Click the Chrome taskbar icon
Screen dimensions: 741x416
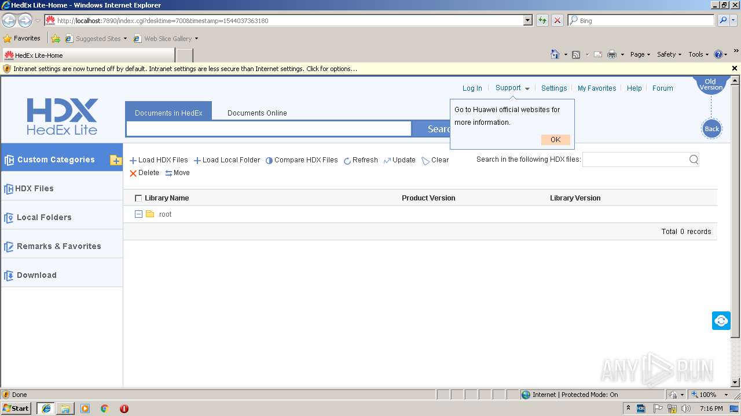point(105,408)
